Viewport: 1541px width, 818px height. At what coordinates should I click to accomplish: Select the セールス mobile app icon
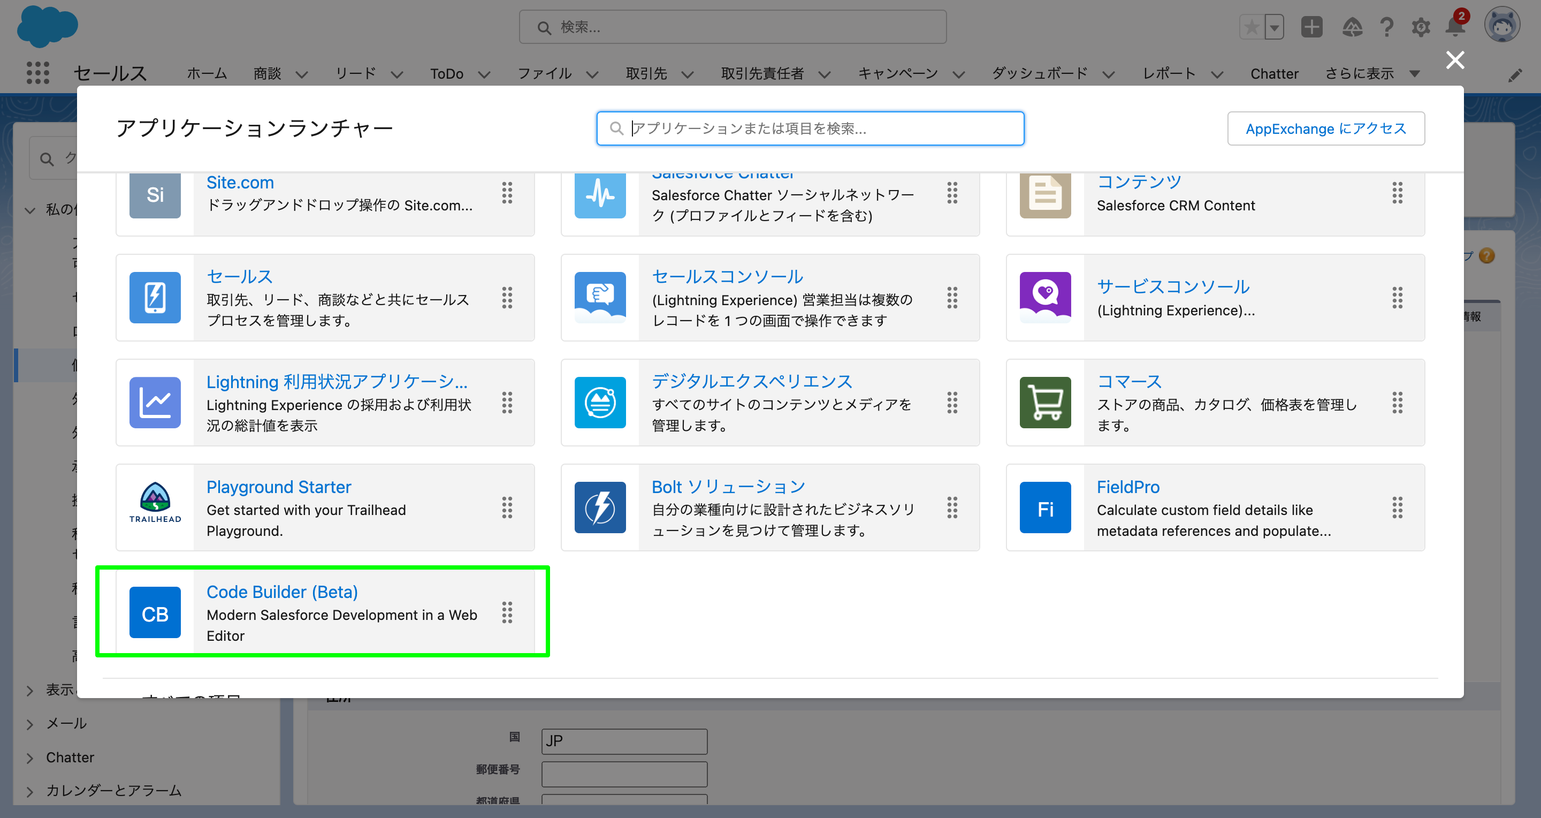tap(154, 298)
